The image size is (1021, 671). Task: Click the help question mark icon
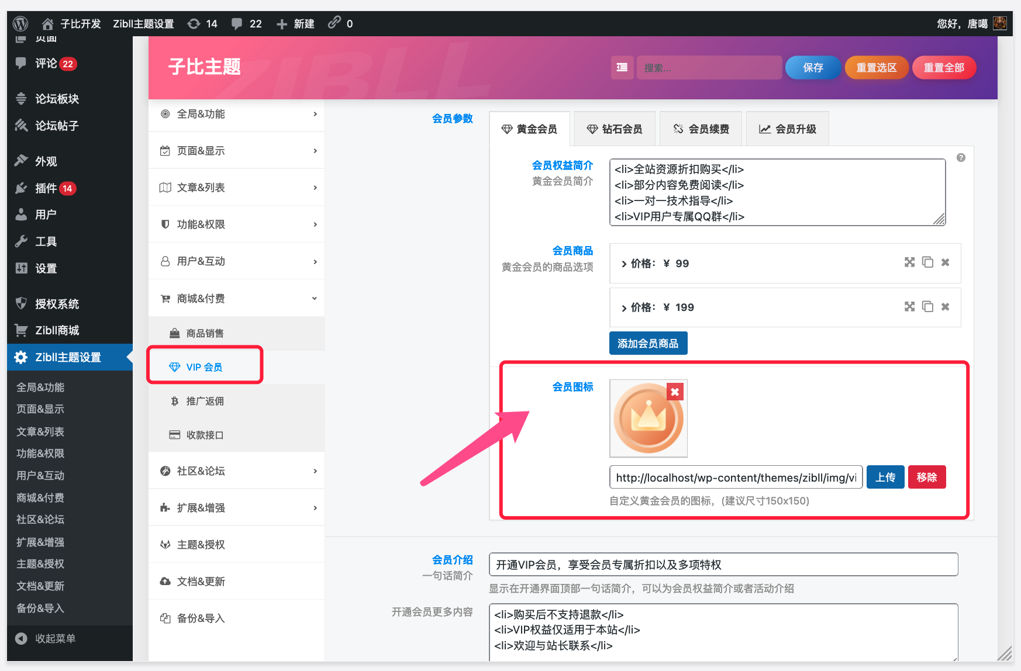coord(960,157)
